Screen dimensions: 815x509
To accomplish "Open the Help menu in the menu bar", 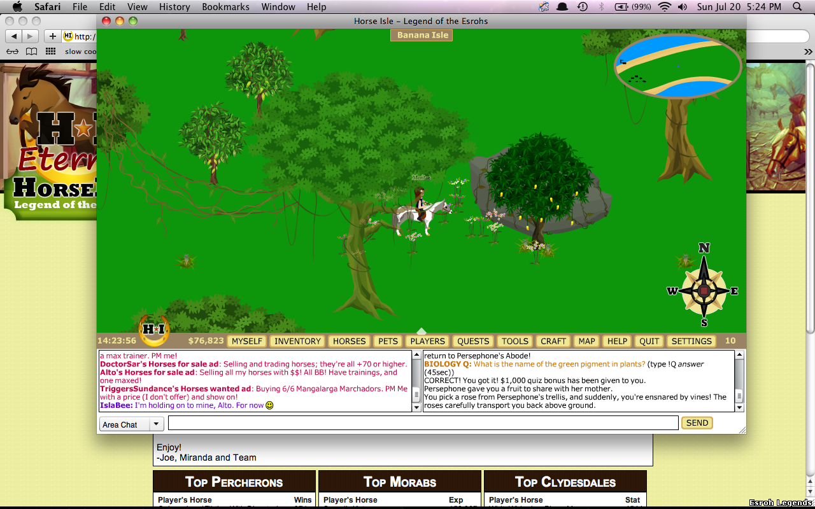I will click(x=316, y=7).
